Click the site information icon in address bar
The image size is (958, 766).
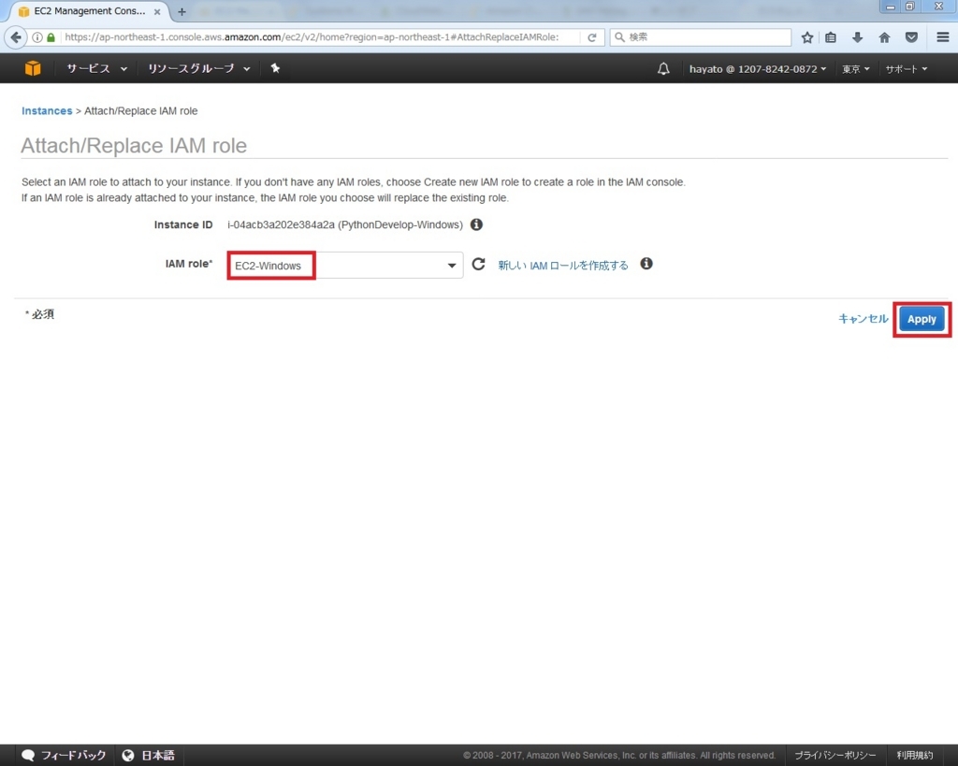pyautogui.click(x=37, y=37)
